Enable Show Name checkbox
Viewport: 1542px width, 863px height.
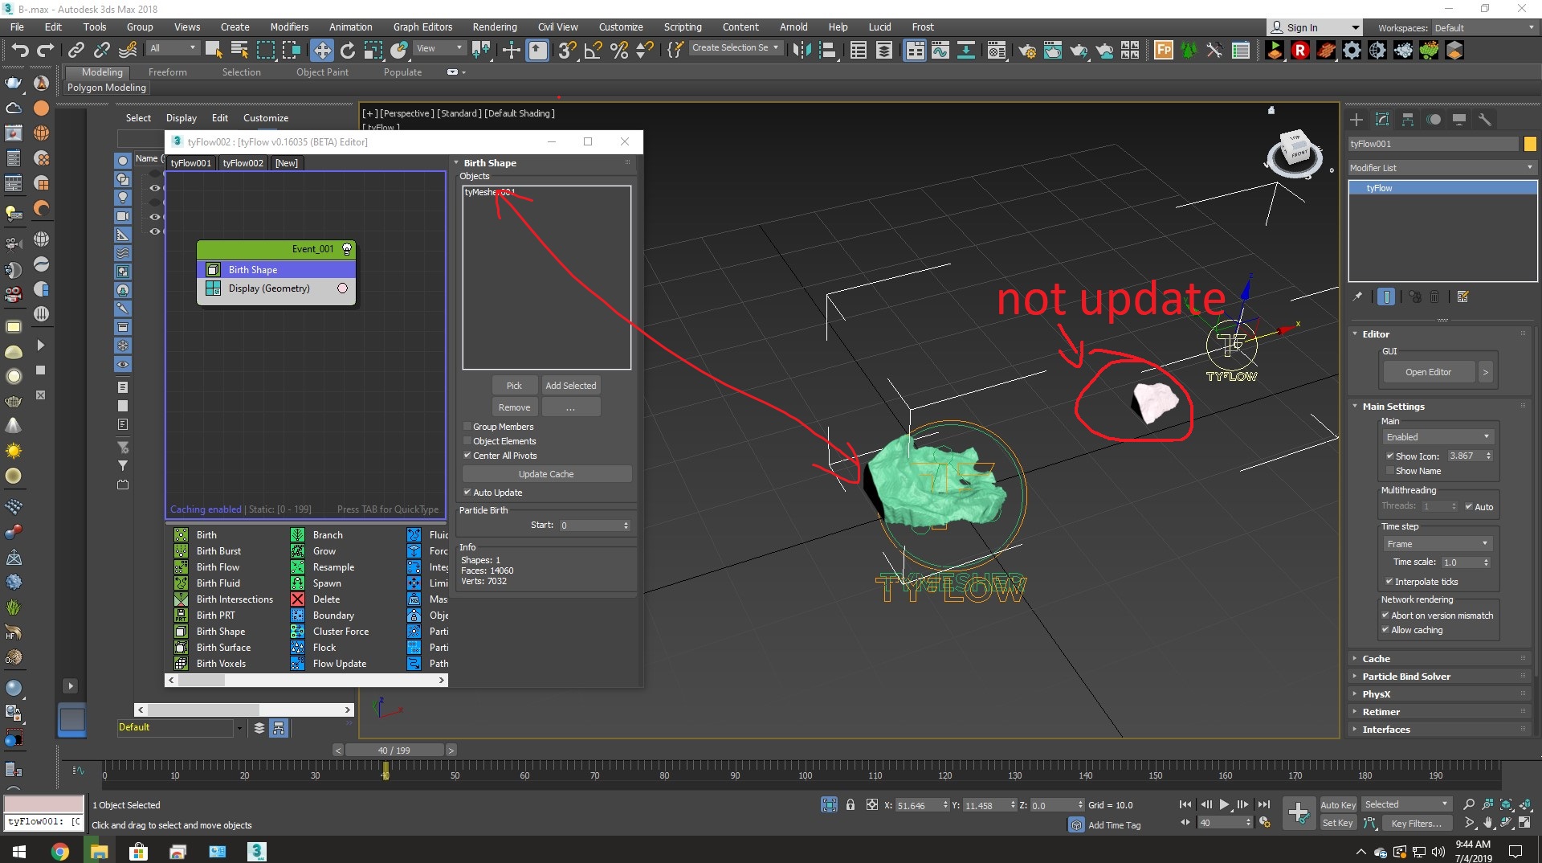point(1390,471)
